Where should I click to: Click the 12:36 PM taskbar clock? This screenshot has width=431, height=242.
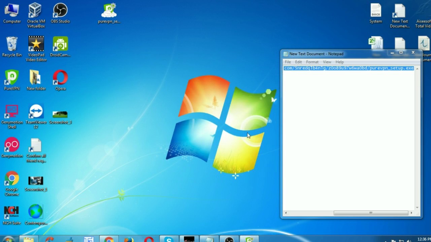coord(424,239)
